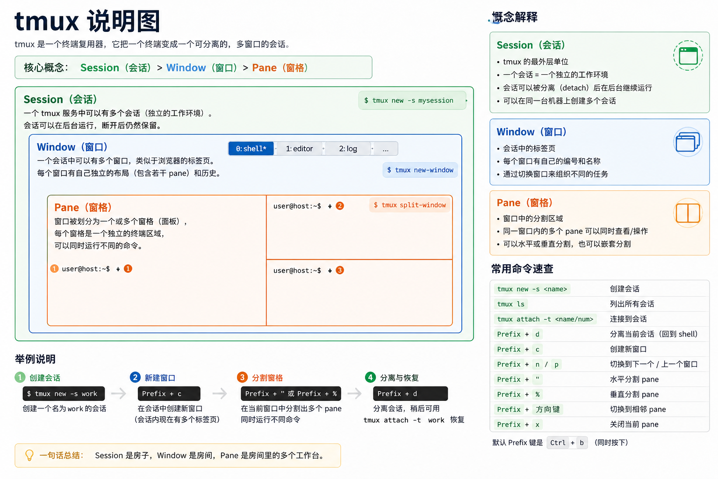Click the 创建新窗口 description
The image size is (718, 479).
(628, 349)
